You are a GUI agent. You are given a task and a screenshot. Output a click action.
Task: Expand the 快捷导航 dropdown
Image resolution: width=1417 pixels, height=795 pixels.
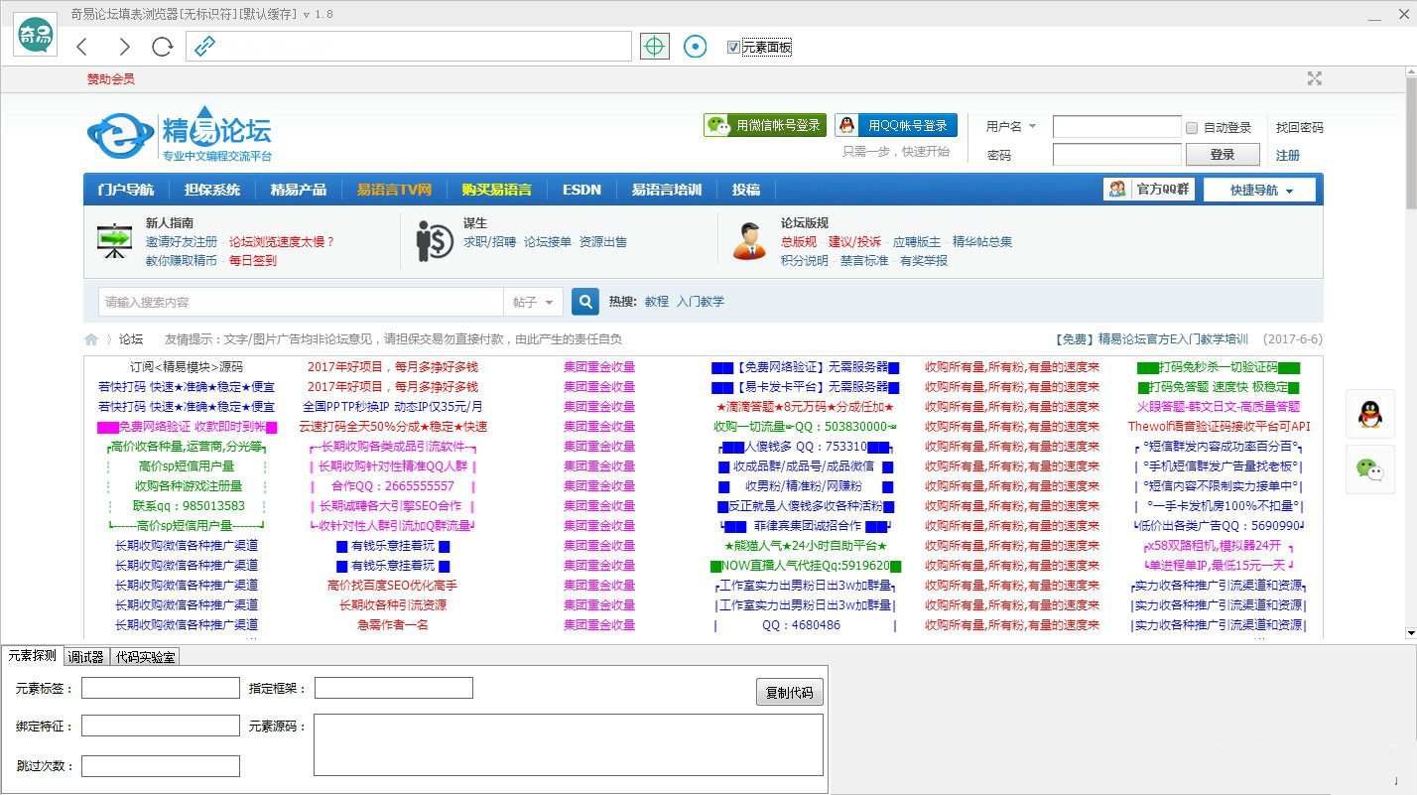point(1260,190)
